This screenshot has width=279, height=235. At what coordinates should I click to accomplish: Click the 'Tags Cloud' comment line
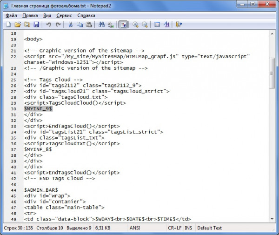(x=53, y=80)
